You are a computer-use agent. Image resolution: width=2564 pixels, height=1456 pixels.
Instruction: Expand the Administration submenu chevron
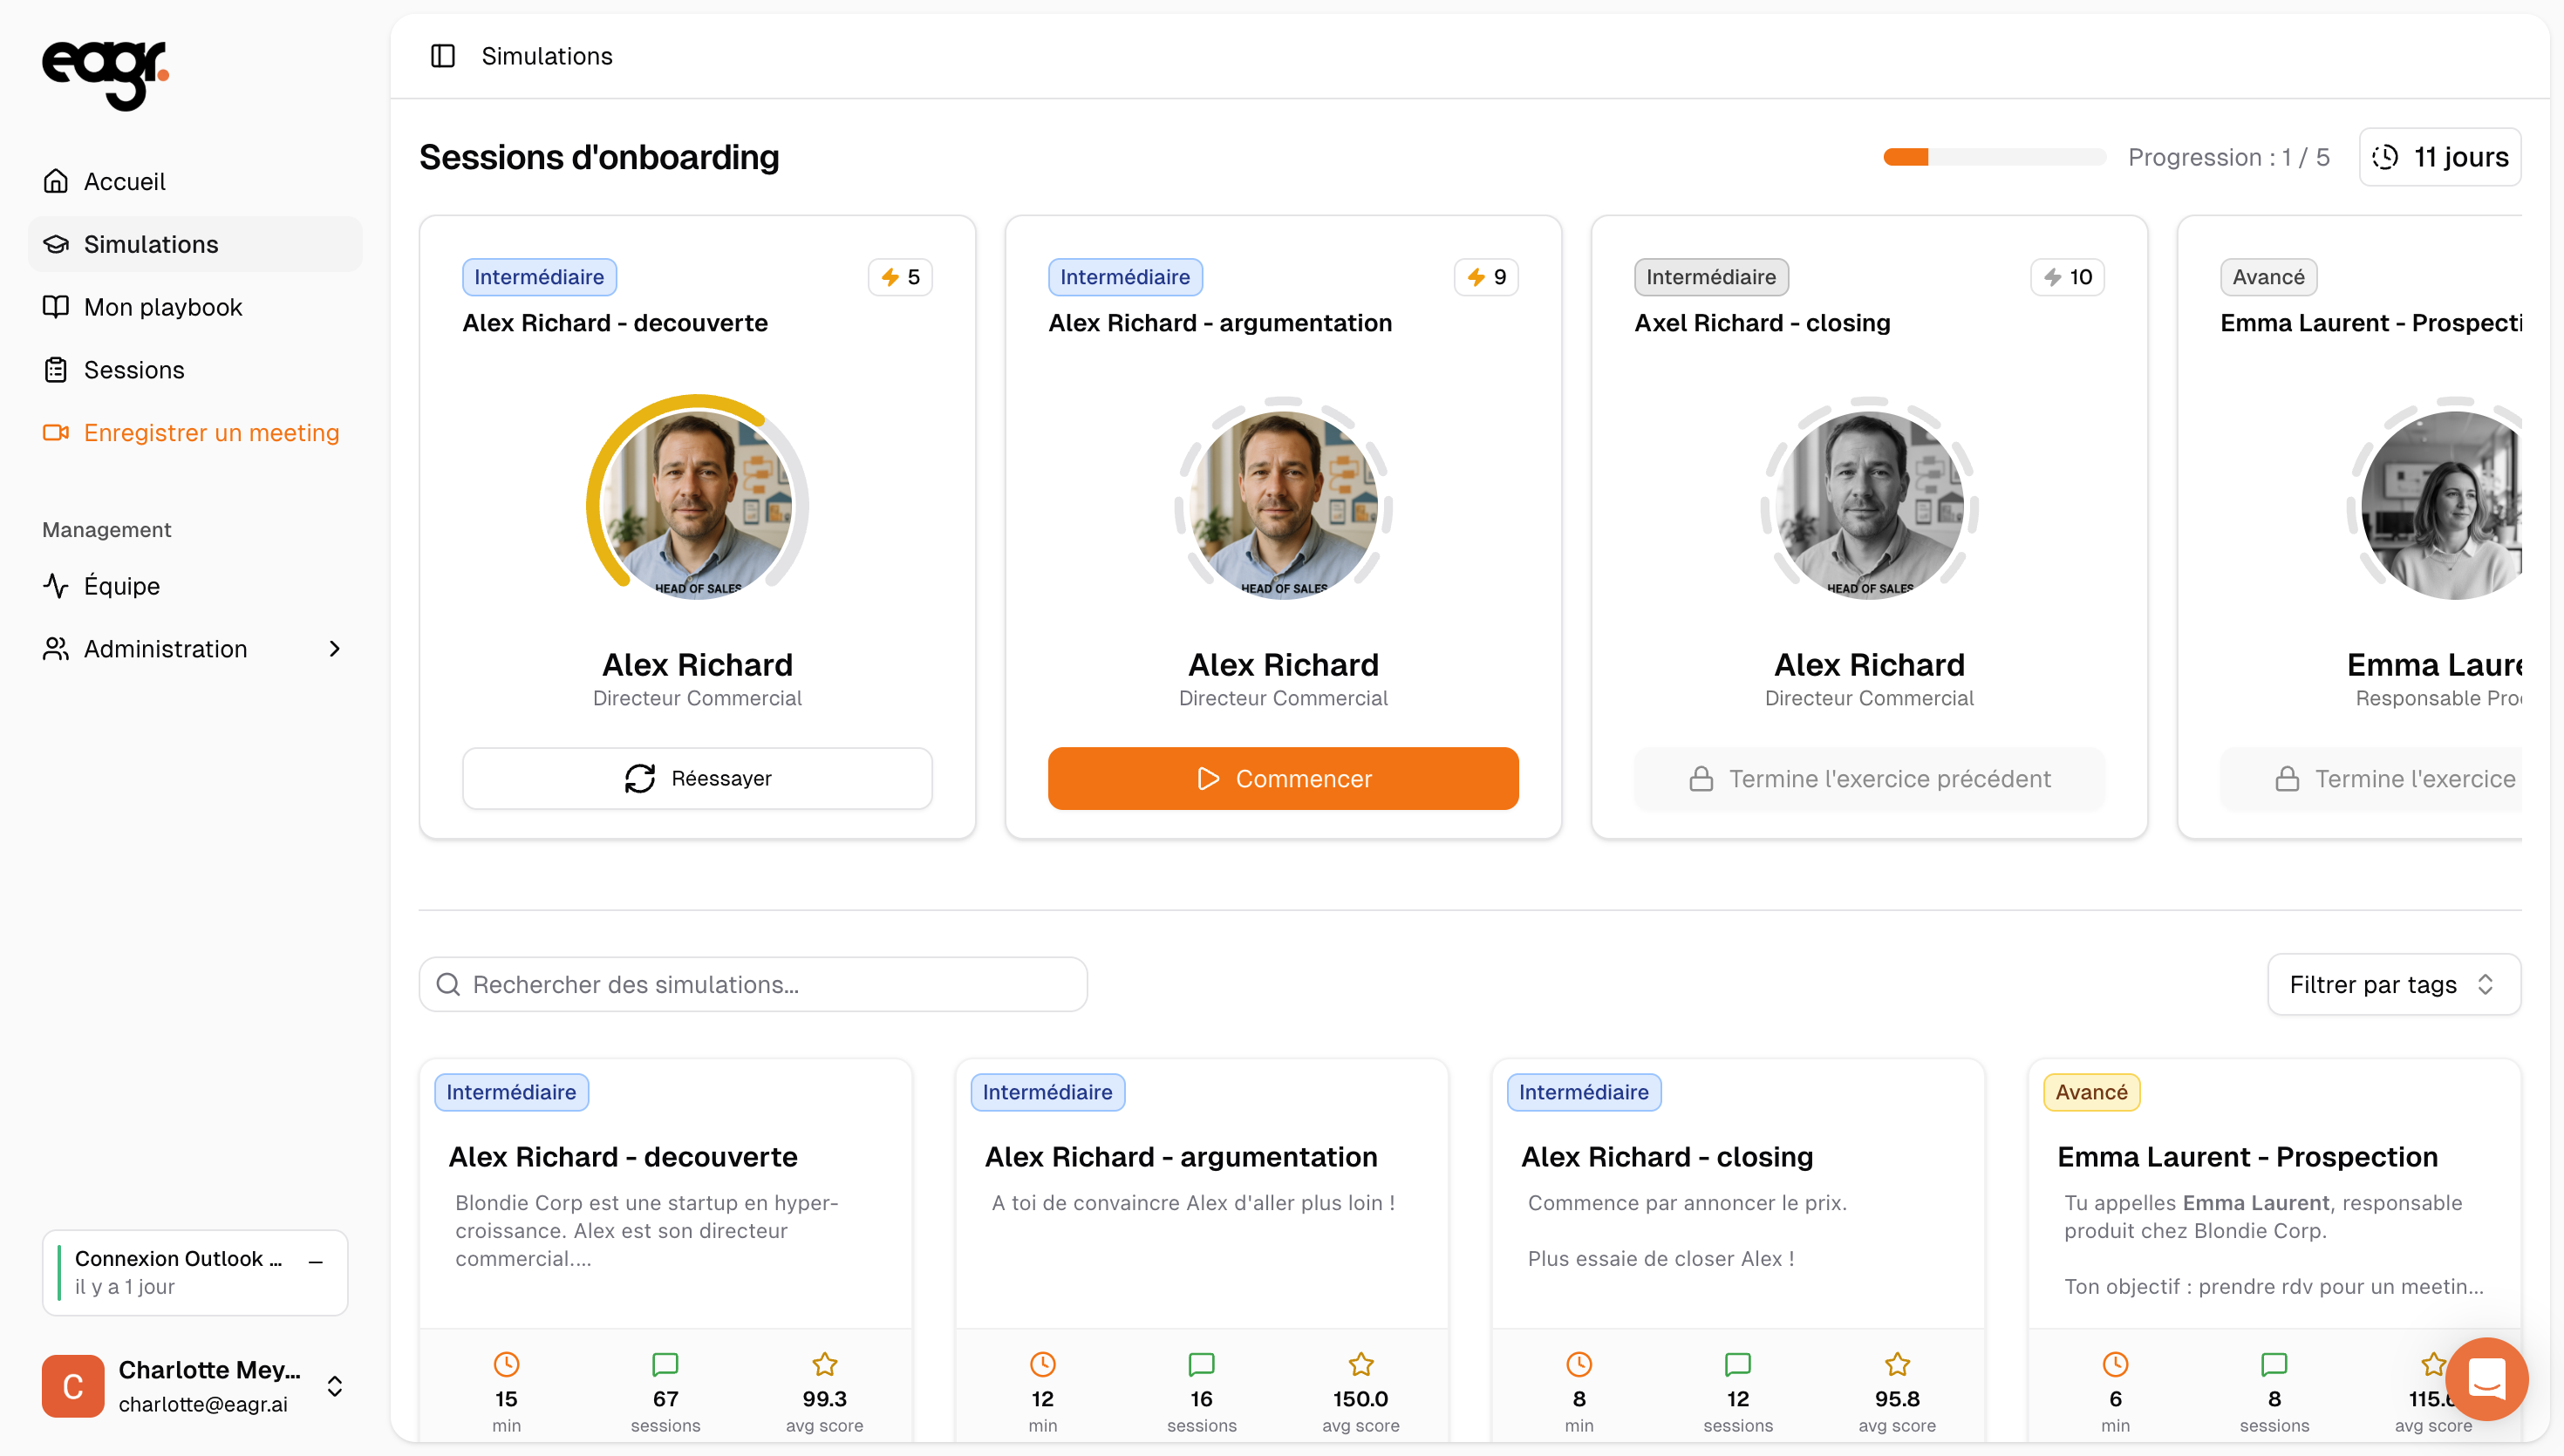point(335,649)
